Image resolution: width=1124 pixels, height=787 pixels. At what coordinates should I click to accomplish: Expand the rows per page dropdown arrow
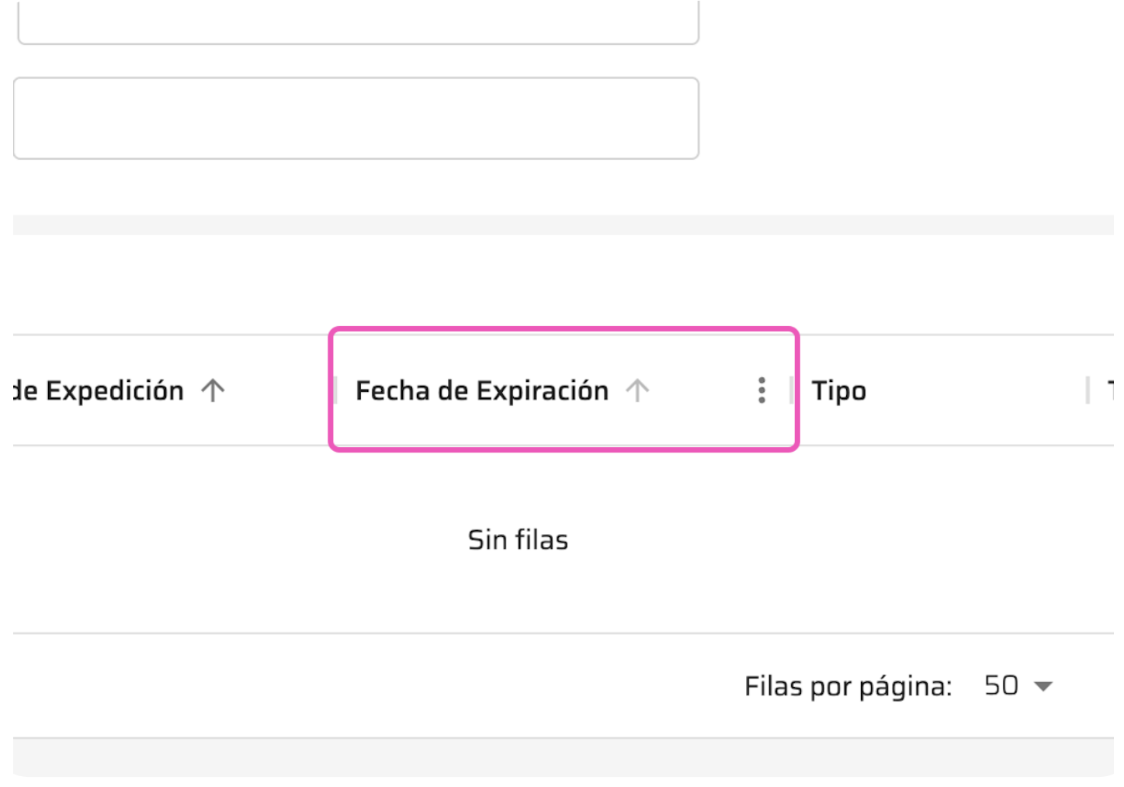point(1044,686)
